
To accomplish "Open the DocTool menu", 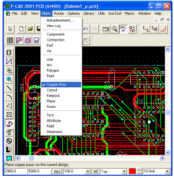I will pos(115,13).
